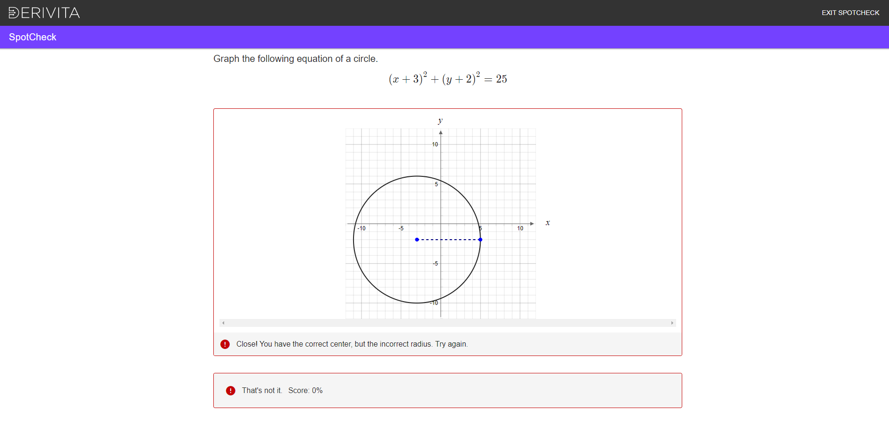This screenshot has width=889, height=424.
Task: Click 'Graph the following equation' instruction text
Action: tap(295, 59)
